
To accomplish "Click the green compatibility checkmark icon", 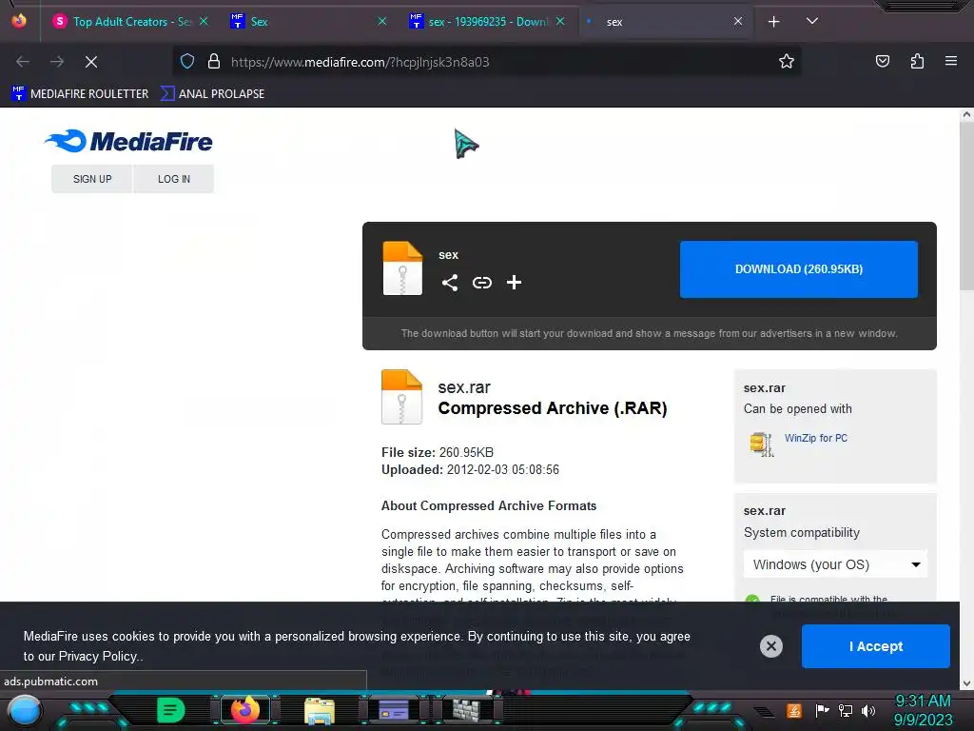I will point(752,600).
